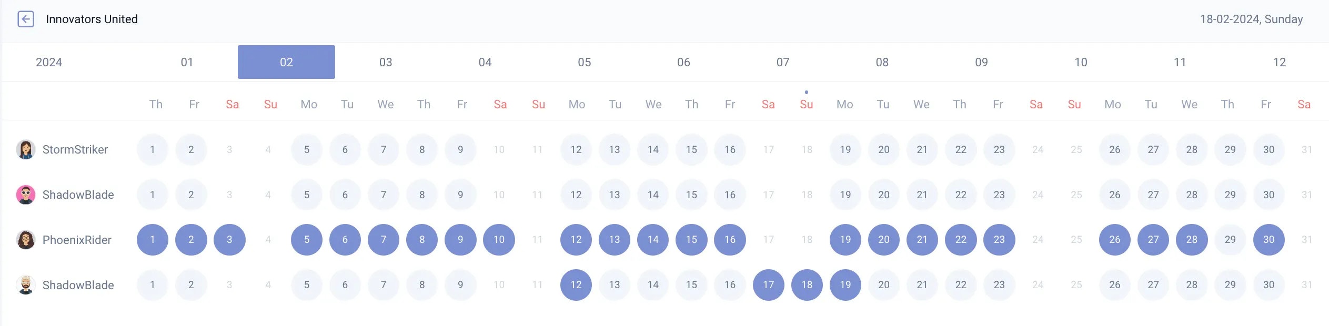Select month 12 tab
Viewport: 1329px width, 326px height.
[1280, 62]
